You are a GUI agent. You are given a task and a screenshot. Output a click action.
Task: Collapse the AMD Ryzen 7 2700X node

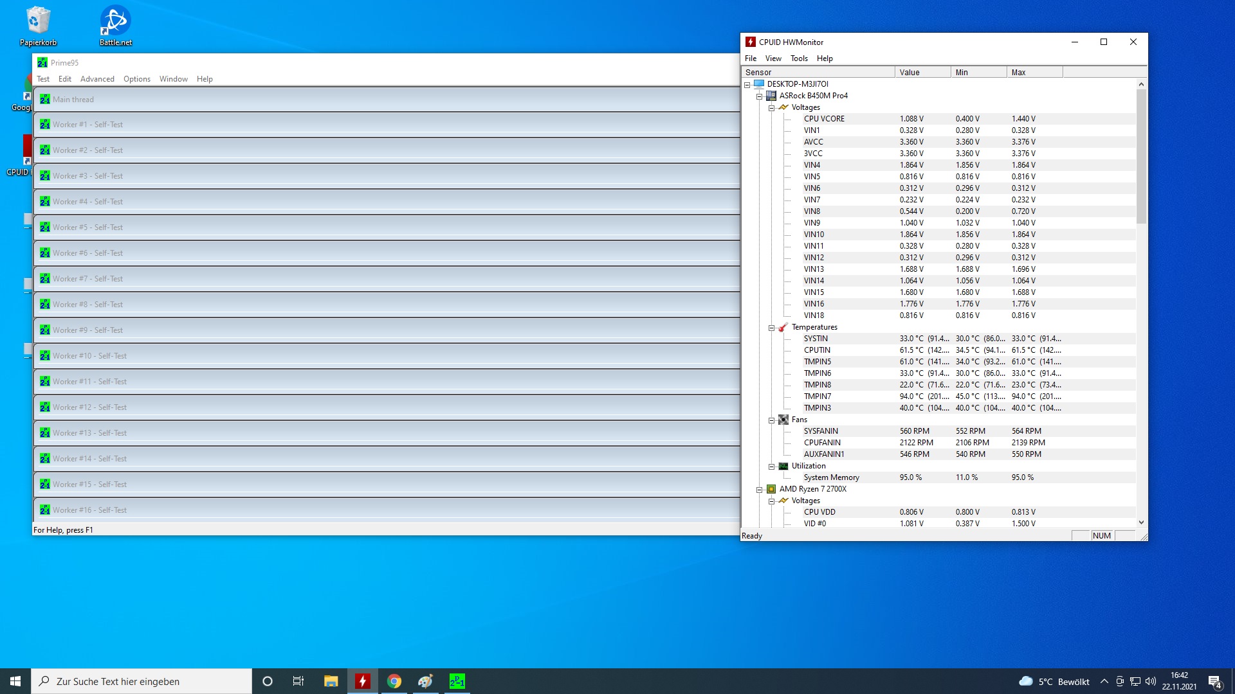[760, 490]
